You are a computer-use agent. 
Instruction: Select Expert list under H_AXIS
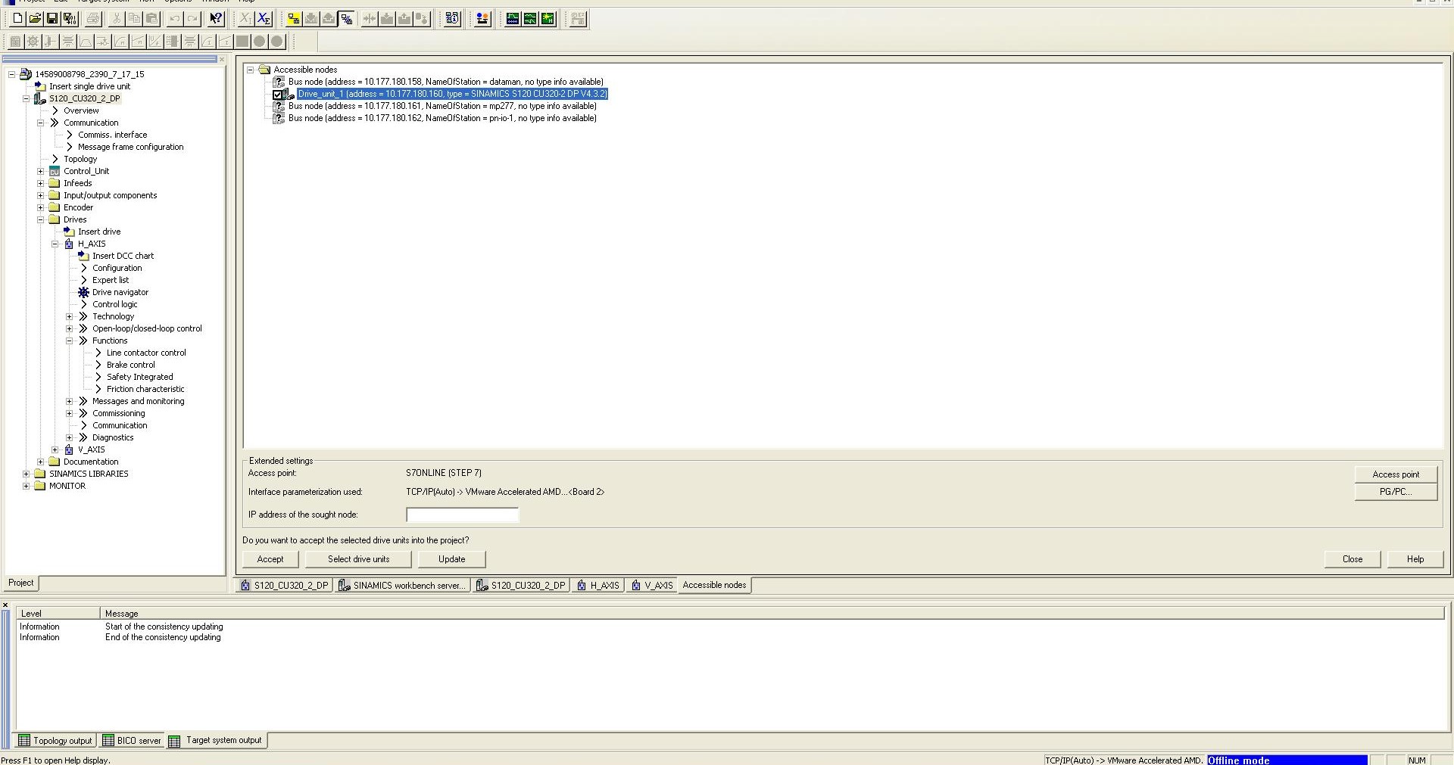111,280
